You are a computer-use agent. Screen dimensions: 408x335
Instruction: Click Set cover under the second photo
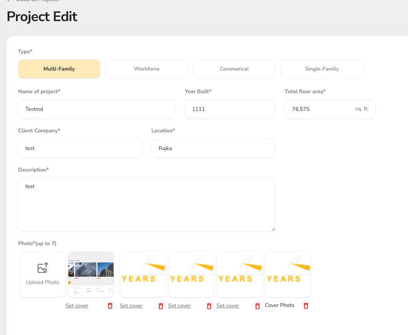coord(131,306)
